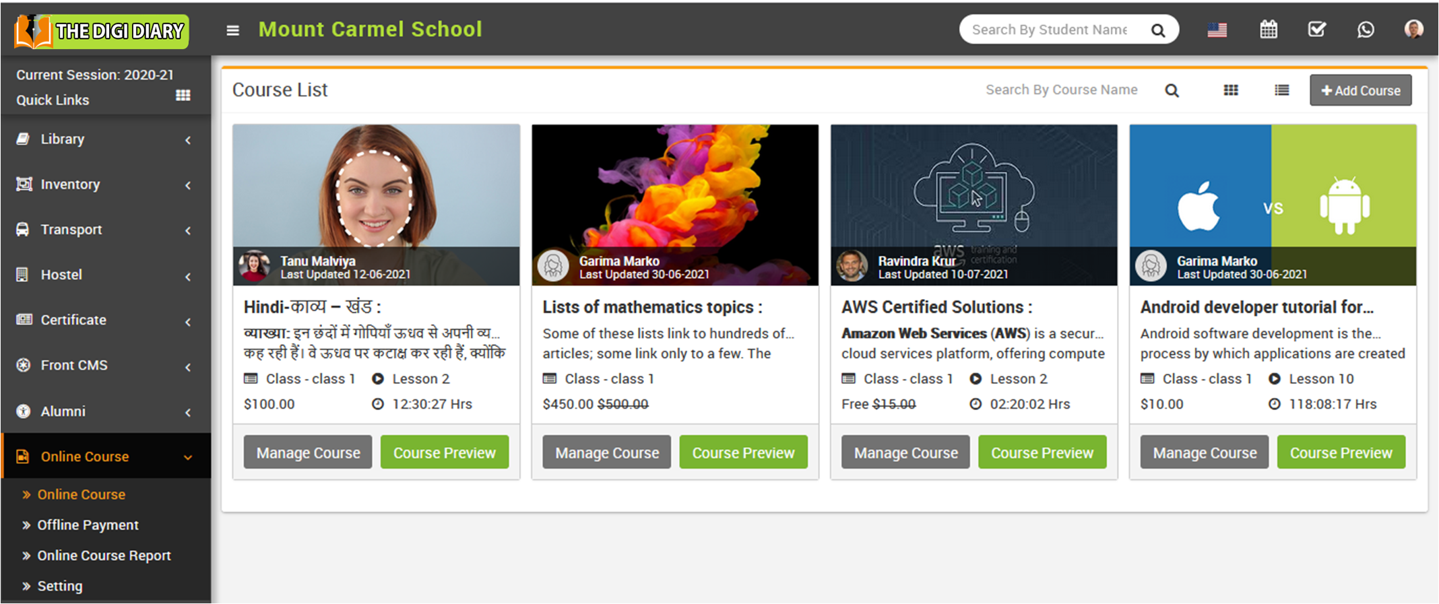Open Offline Payment submenu item
Viewport: 1439px width, 604px height.
tap(88, 525)
